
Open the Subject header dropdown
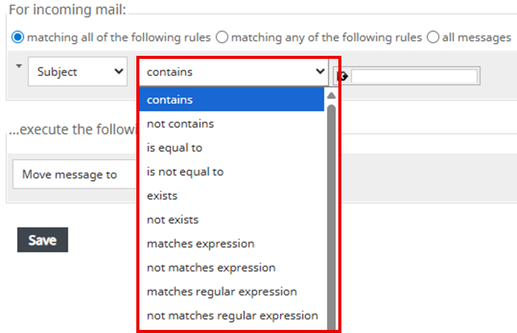(77, 72)
